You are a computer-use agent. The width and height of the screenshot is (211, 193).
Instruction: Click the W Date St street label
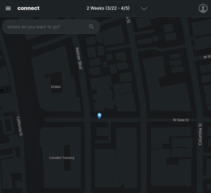pos(181,120)
